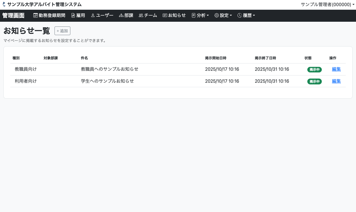
Task: Click 編集 for 学生へのサンプルお知らせ
Action: [336, 81]
